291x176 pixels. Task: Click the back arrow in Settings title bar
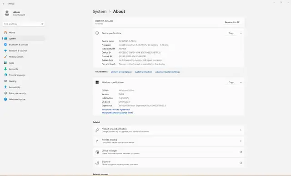coord(3,4)
